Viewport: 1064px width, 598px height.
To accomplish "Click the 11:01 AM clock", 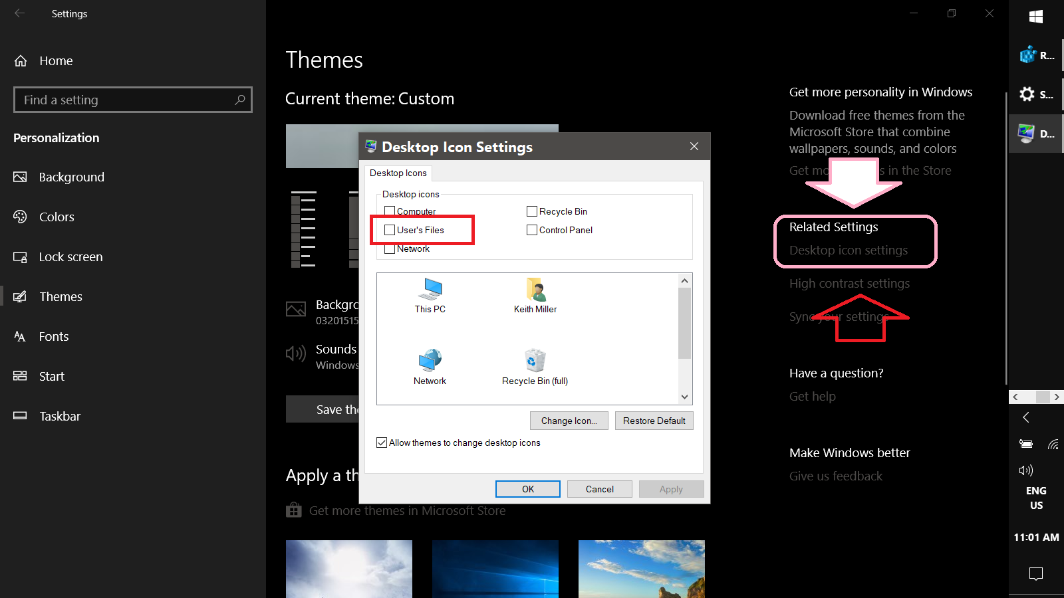I will tap(1036, 537).
